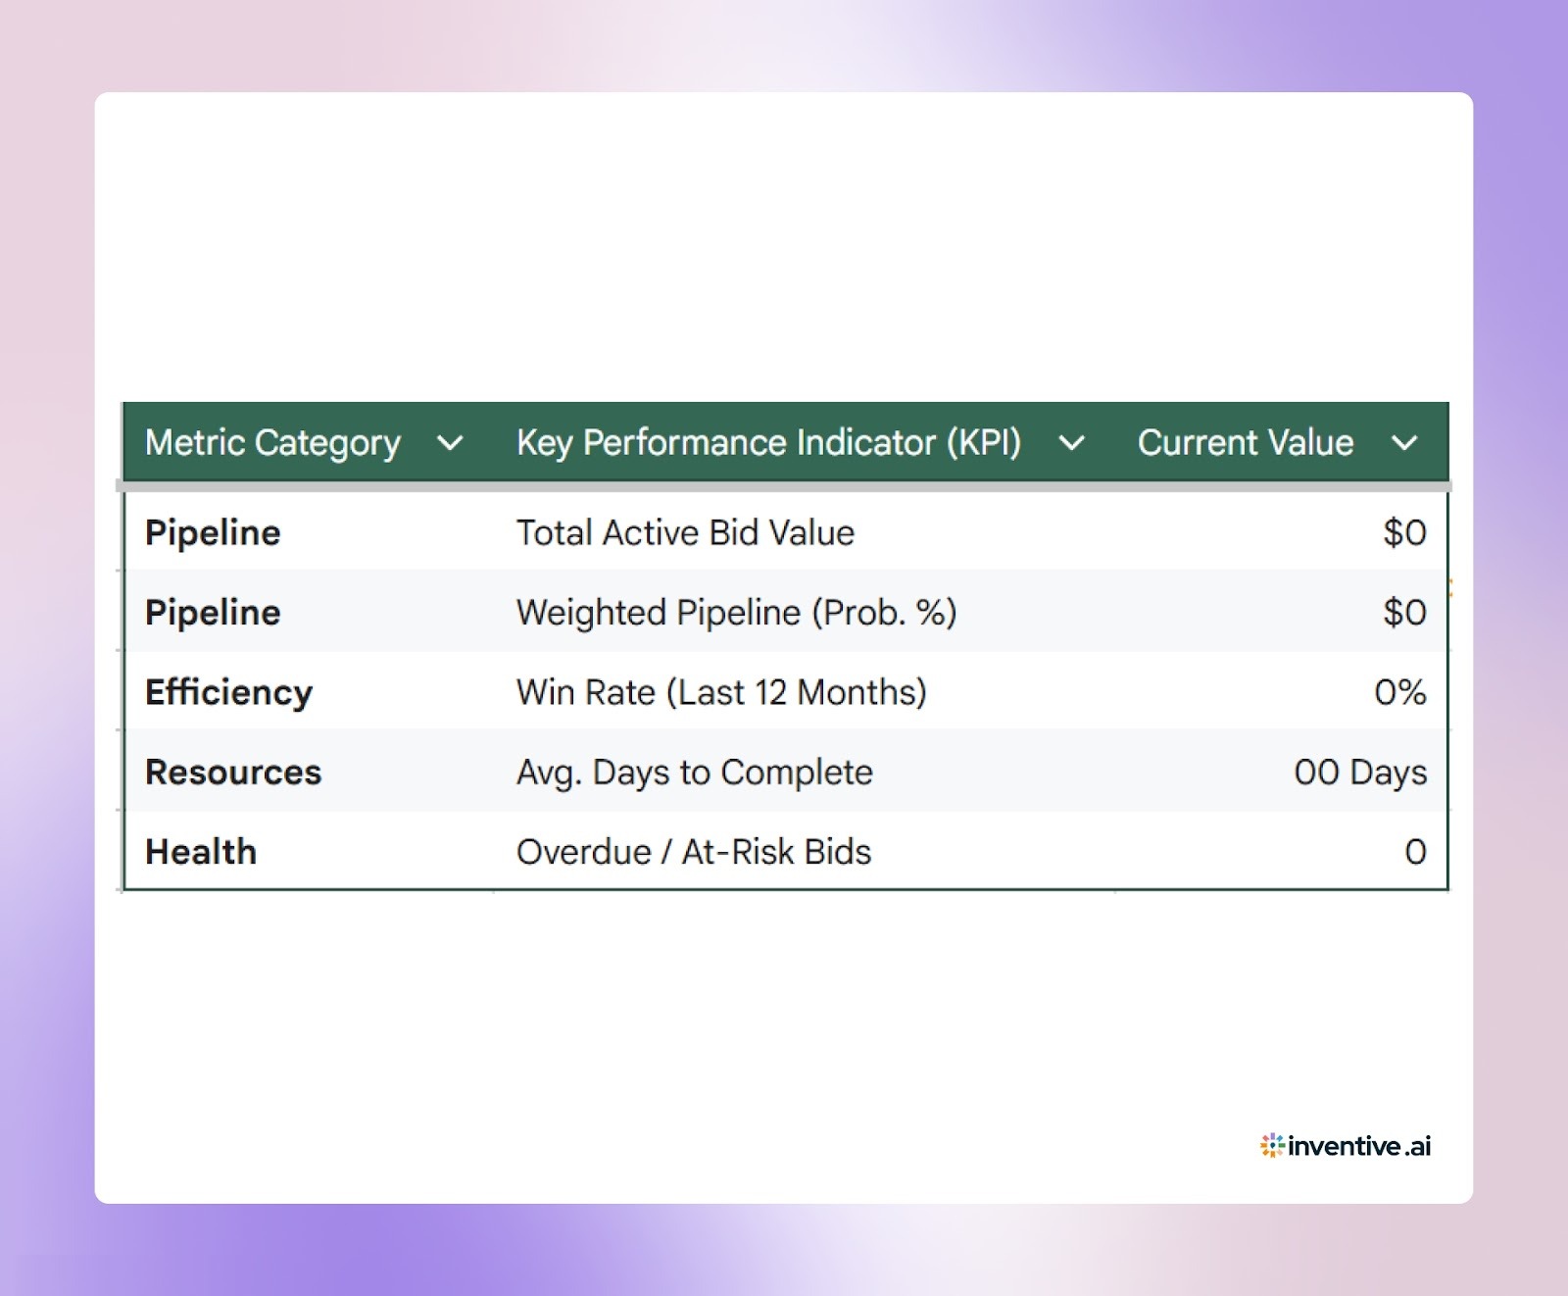Select the Win Rate (Last 12 Months) row

click(x=722, y=692)
